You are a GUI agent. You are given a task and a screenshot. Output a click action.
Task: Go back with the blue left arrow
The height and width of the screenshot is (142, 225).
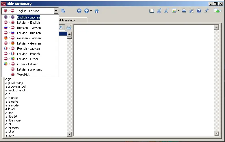[79, 11]
